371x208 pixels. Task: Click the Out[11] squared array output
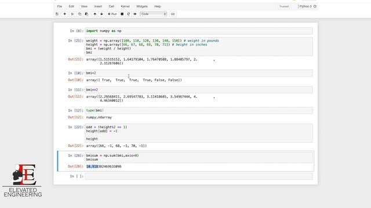point(151,99)
